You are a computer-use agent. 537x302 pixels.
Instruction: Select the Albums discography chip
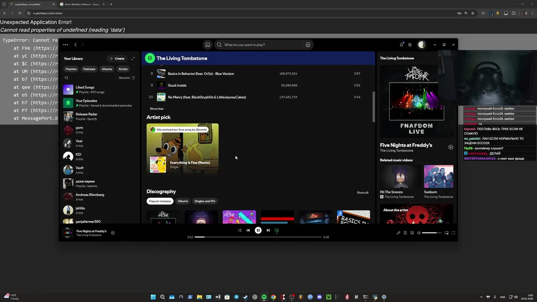tap(182, 201)
